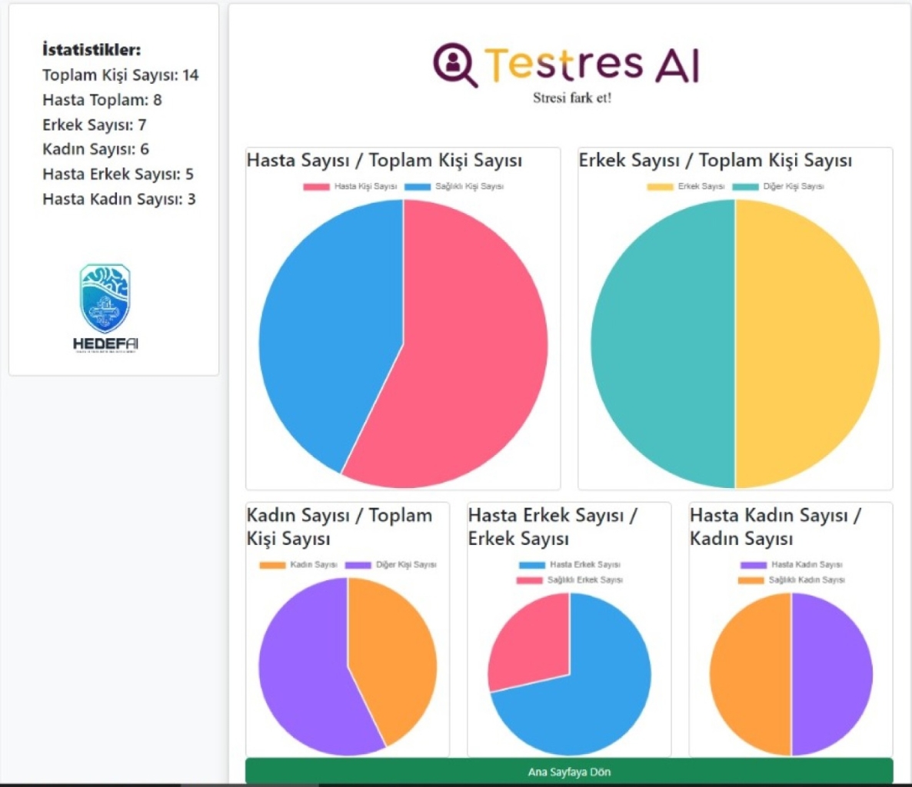Image resolution: width=912 pixels, height=787 pixels.
Task: Toggle the Hasta Erkek Sayısı legend swatch
Action: click(x=532, y=565)
